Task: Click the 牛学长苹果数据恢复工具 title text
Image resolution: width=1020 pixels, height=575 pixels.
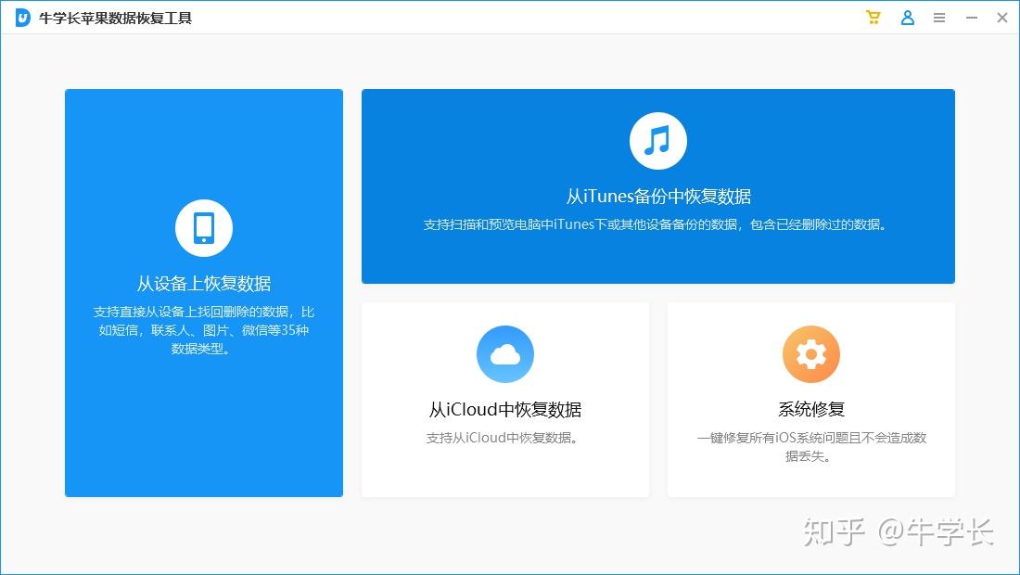Action: pyautogui.click(x=115, y=19)
